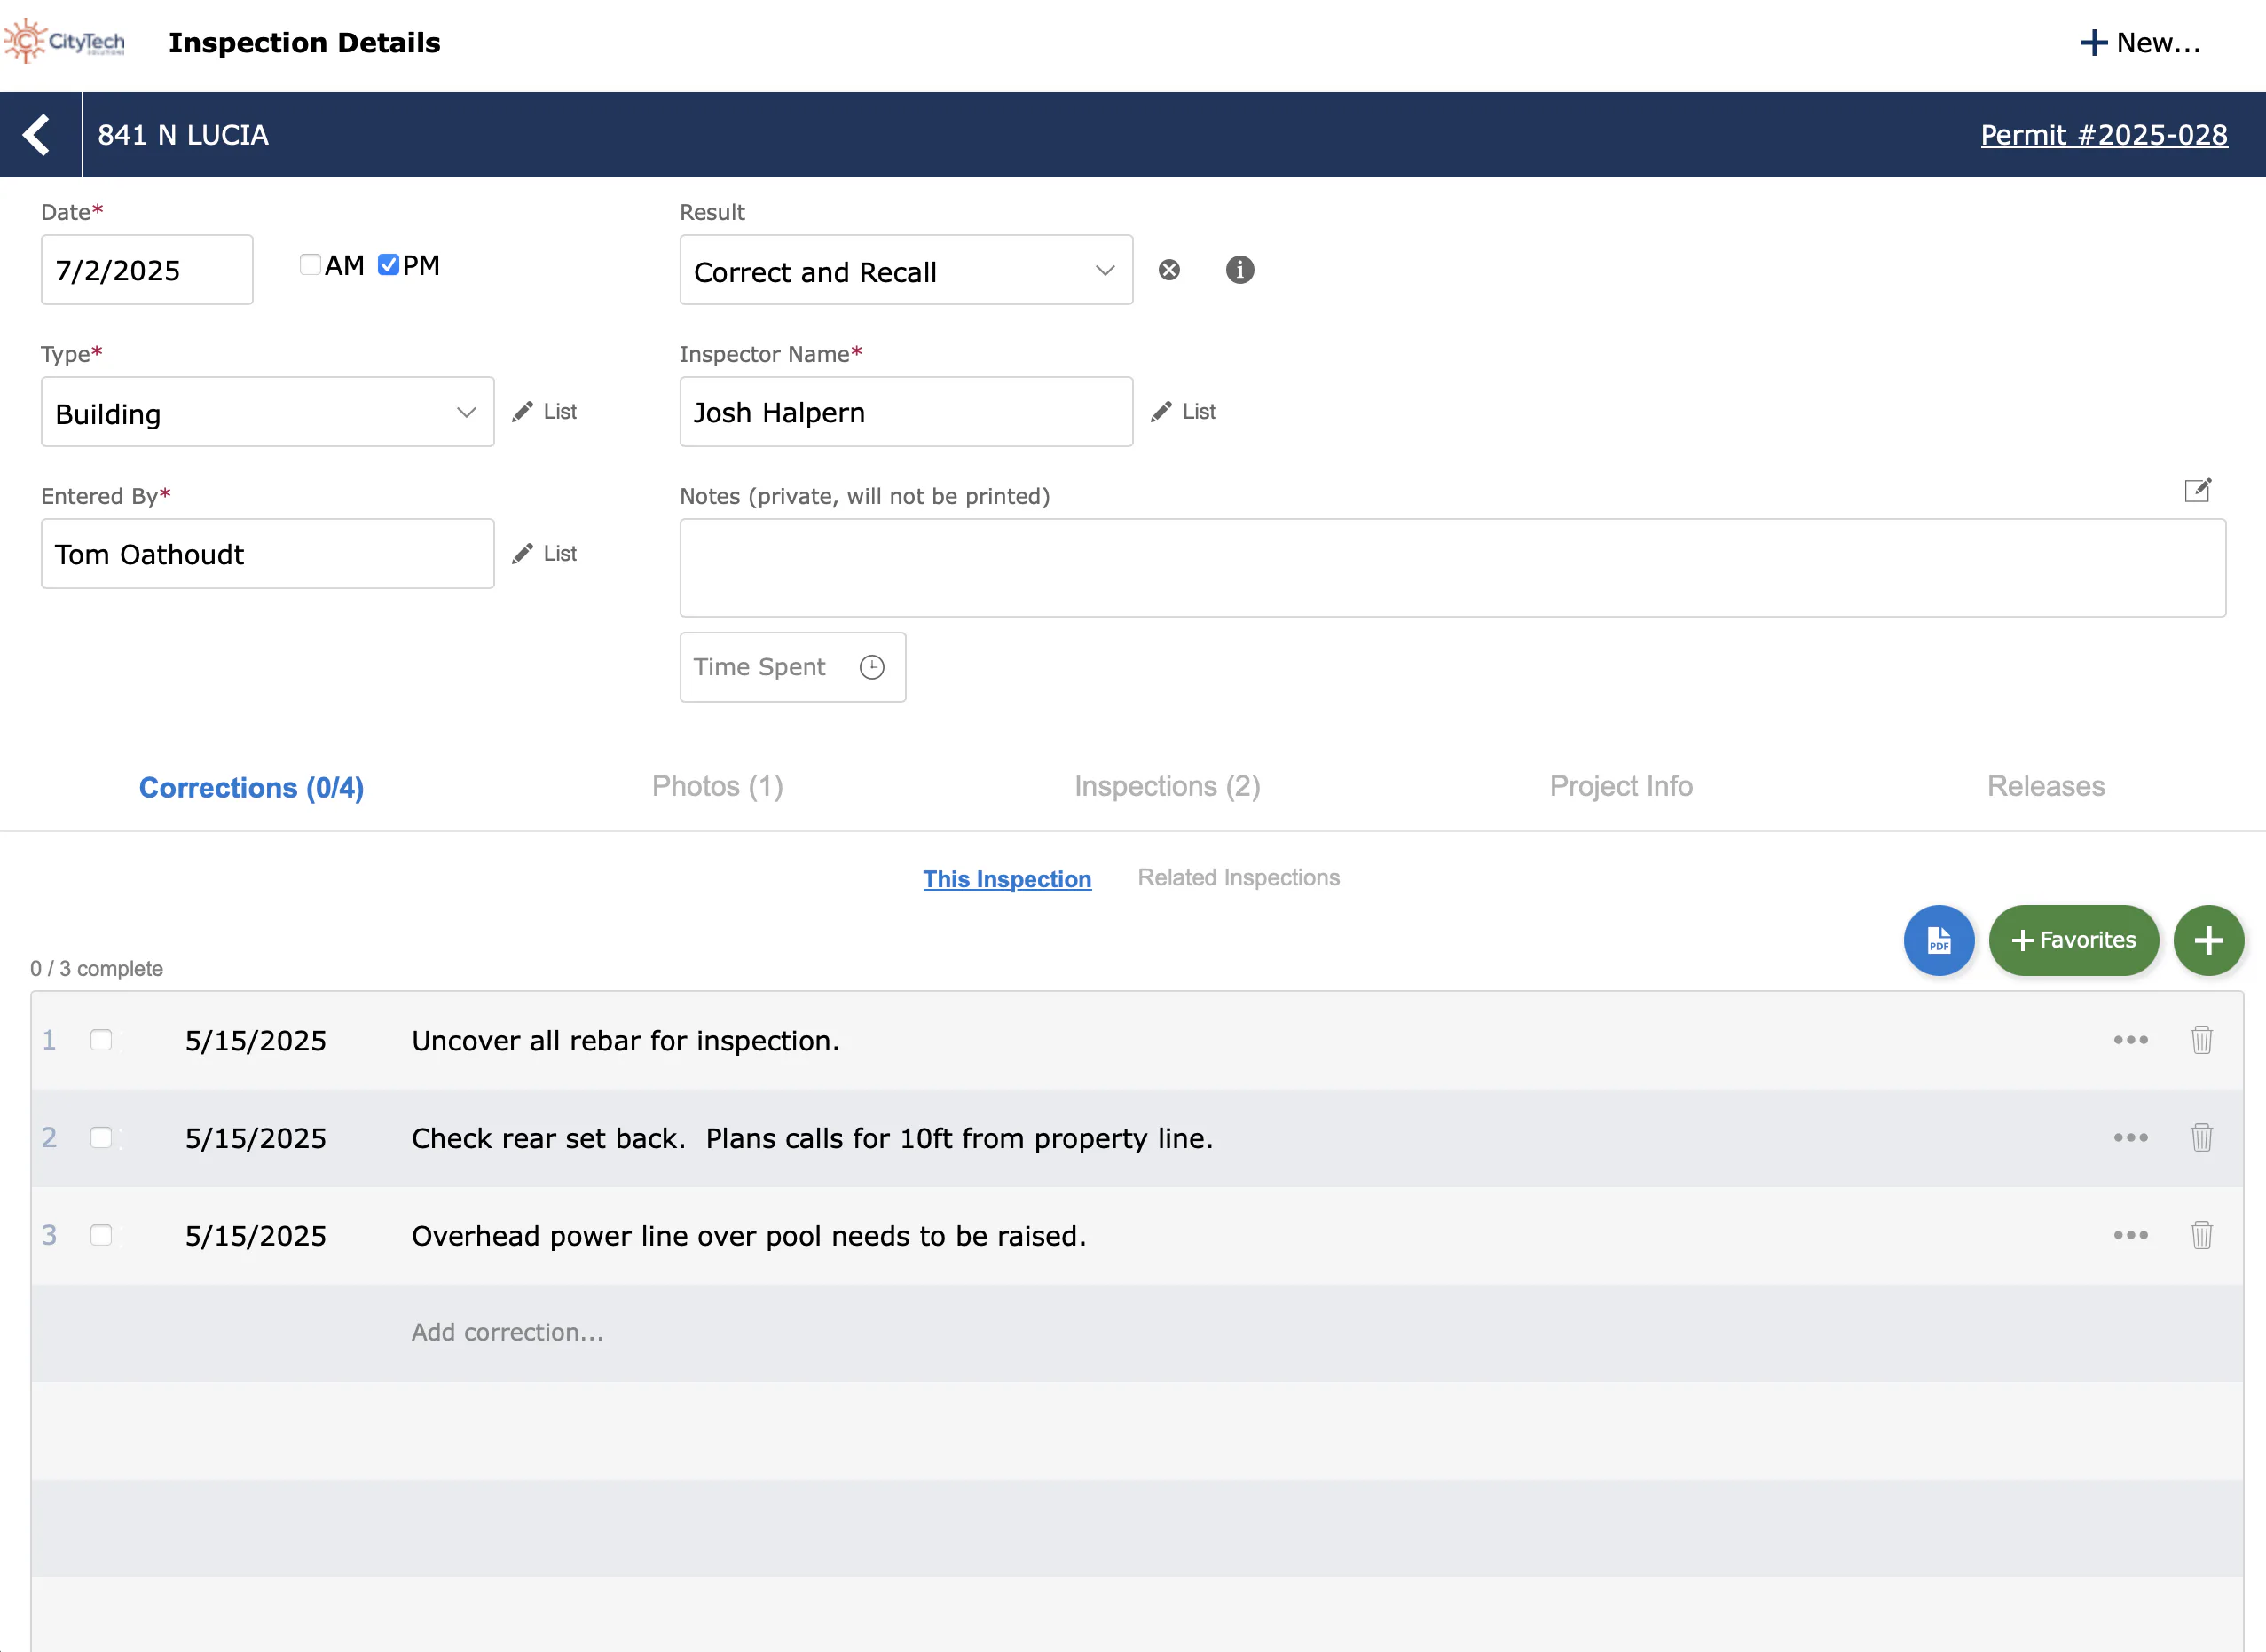Show result info via the info icon
The image size is (2266, 1652).
(x=1239, y=270)
